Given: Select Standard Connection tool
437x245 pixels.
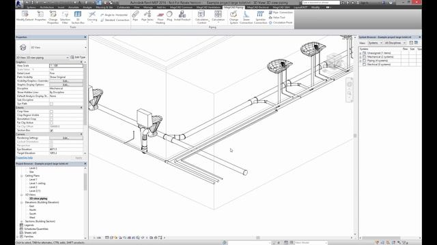Looking at the screenshot, I should 115,20.
